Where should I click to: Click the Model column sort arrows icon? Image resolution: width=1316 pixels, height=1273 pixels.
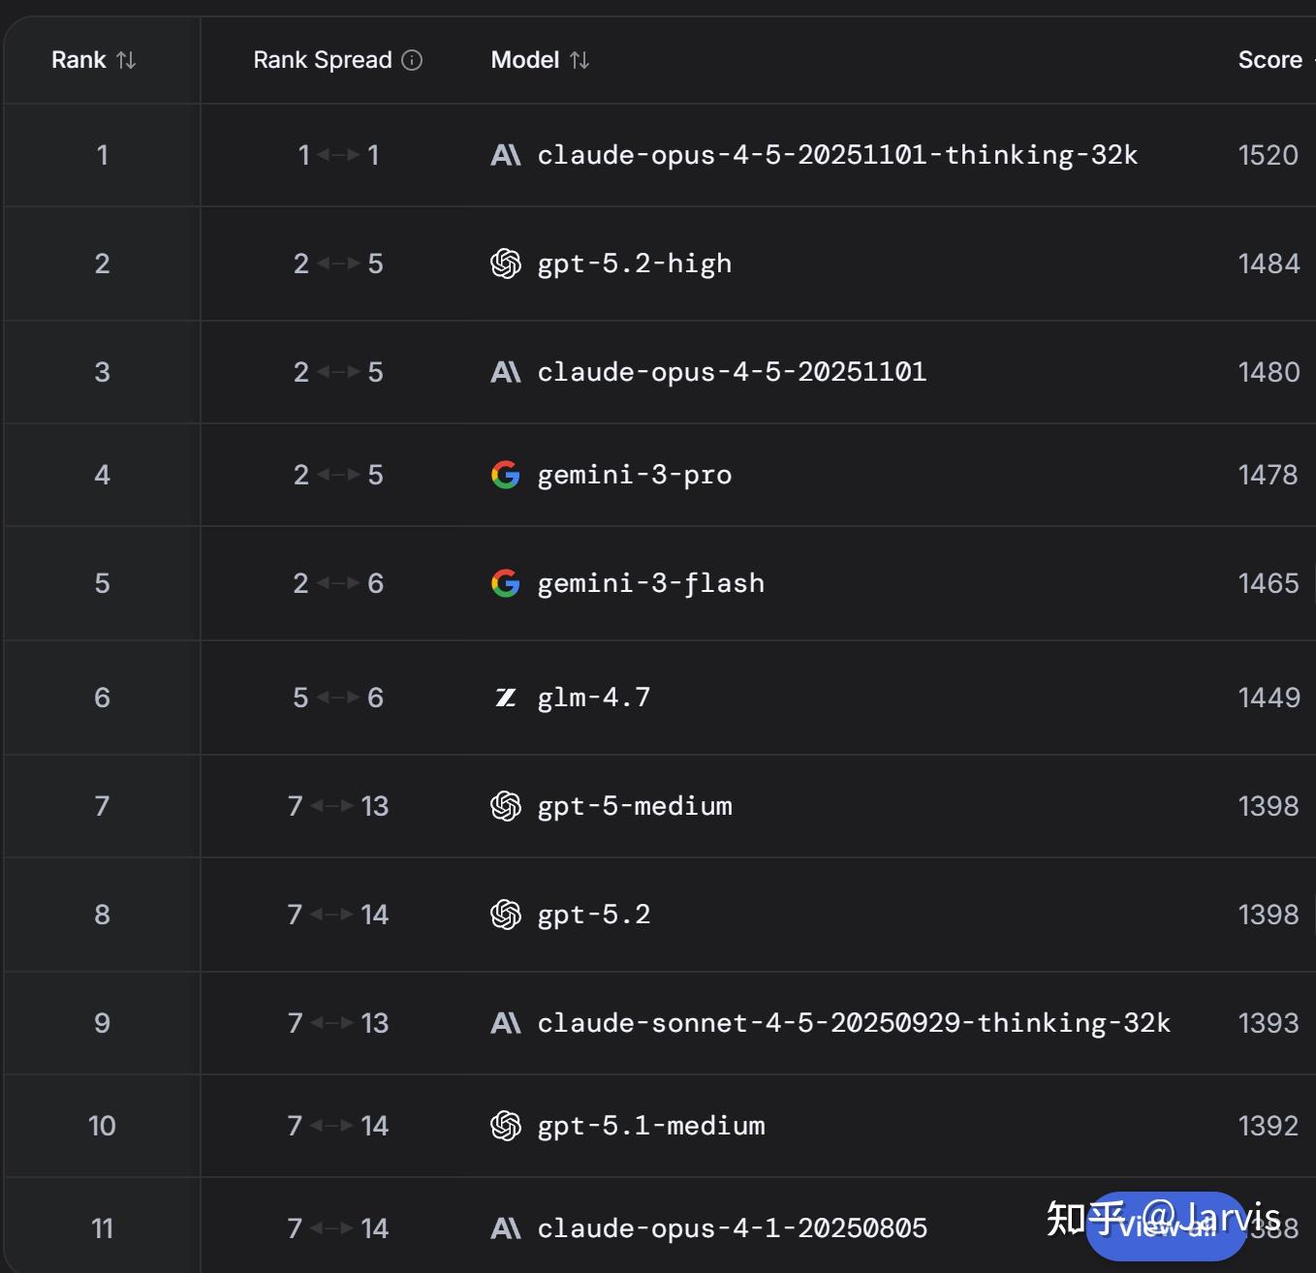[x=580, y=60]
